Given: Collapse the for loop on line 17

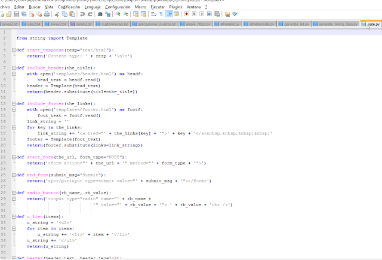Looking at the screenshot, I should 14,127.
